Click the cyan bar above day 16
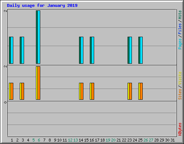This screenshot has width=184, height=144. tap(93, 50)
